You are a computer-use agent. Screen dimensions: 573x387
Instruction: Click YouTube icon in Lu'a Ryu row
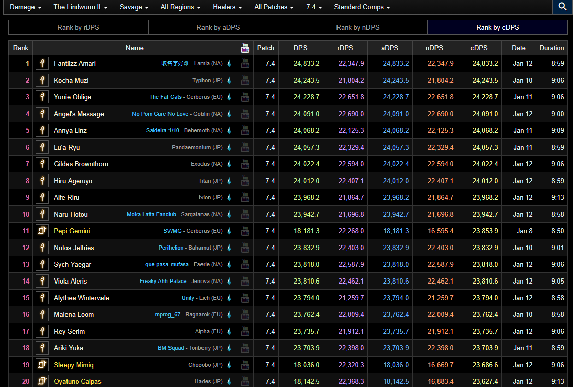point(245,147)
